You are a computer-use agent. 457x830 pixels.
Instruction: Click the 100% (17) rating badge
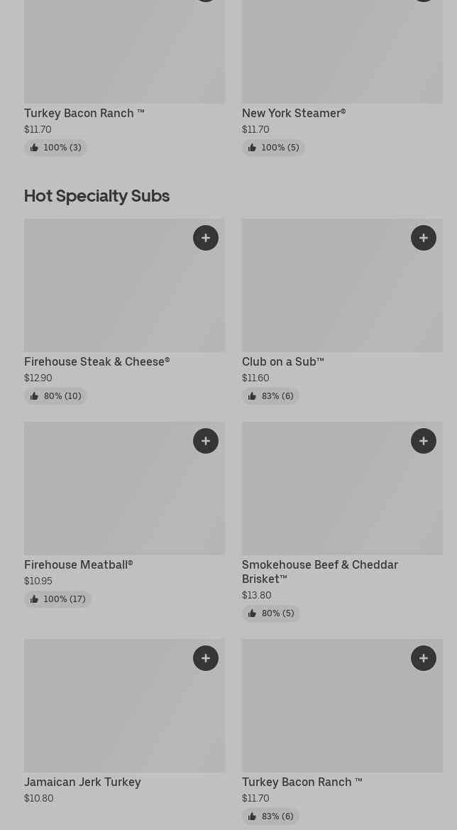point(57,599)
